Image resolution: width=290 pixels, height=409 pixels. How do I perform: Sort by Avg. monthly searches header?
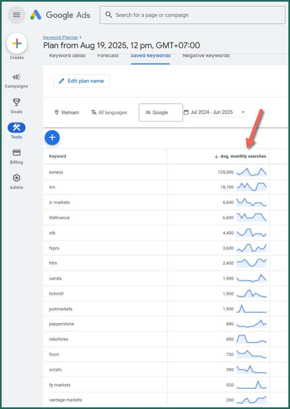(x=243, y=156)
